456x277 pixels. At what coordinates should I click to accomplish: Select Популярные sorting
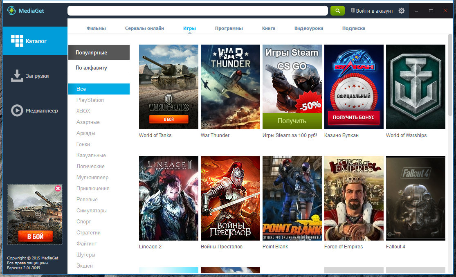pyautogui.click(x=99, y=52)
